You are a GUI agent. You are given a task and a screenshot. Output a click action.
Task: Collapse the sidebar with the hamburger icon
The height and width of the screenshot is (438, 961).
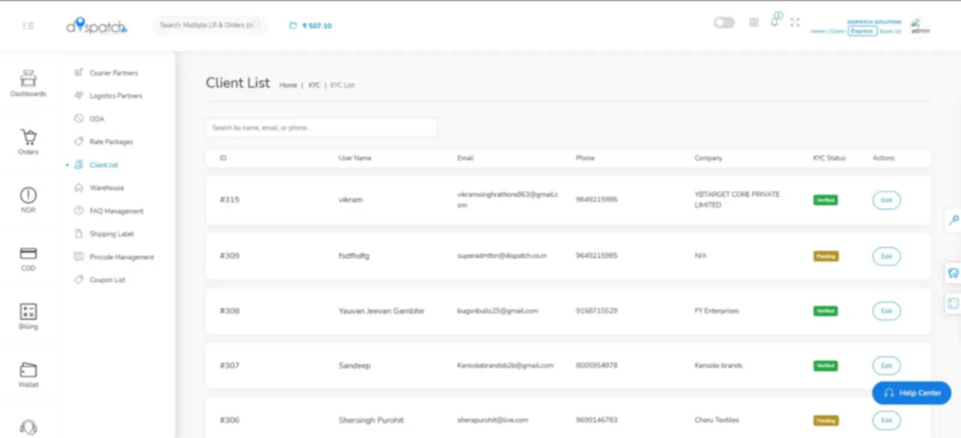(28, 26)
